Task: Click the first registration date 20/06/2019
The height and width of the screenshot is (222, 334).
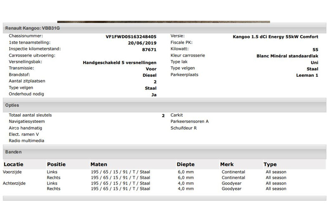Action: [x=142, y=43]
